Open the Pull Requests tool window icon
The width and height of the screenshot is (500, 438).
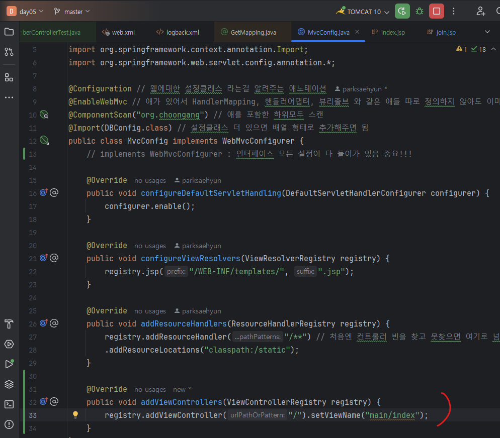pos(9,52)
